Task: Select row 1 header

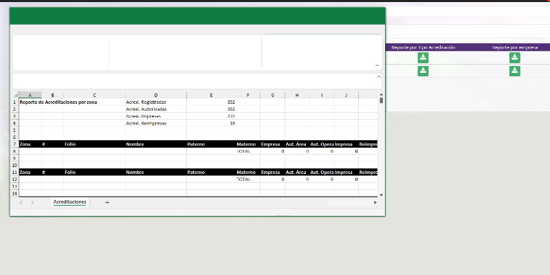Action: pyautogui.click(x=14, y=102)
